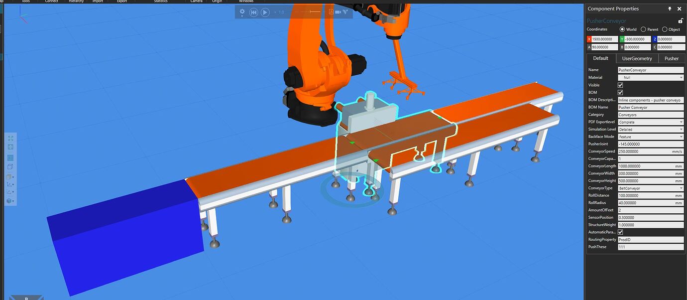Click the Play simulation button
687x300 pixels.
click(x=264, y=12)
